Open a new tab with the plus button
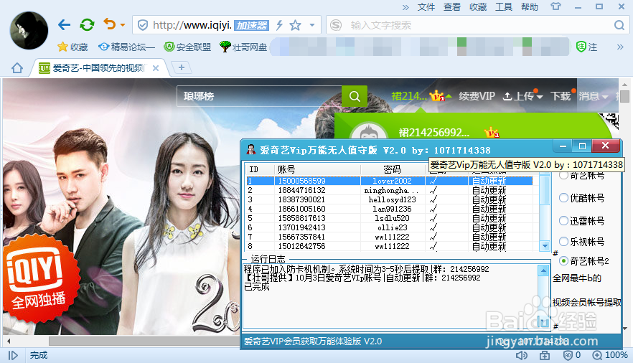 pos(182,67)
